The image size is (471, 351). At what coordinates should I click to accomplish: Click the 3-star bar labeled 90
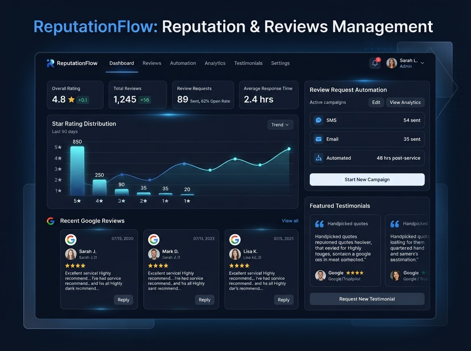pyautogui.click(x=122, y=192)
